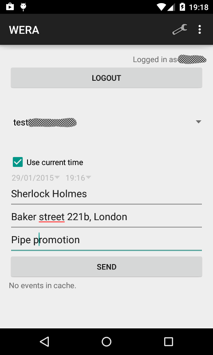
Task: Tap the home circle navigation button
Action: (x=106, y=341)
